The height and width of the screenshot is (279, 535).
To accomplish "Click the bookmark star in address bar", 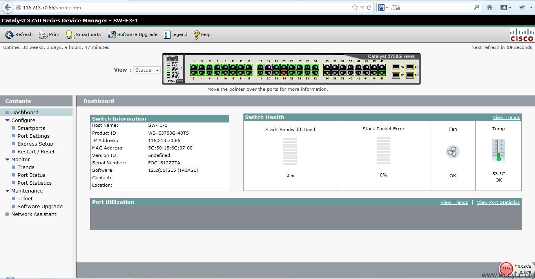I will pyautogui.click(x=355, y=7).
